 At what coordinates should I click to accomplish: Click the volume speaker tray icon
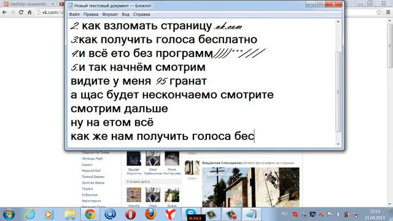click(x=338, y=214)
